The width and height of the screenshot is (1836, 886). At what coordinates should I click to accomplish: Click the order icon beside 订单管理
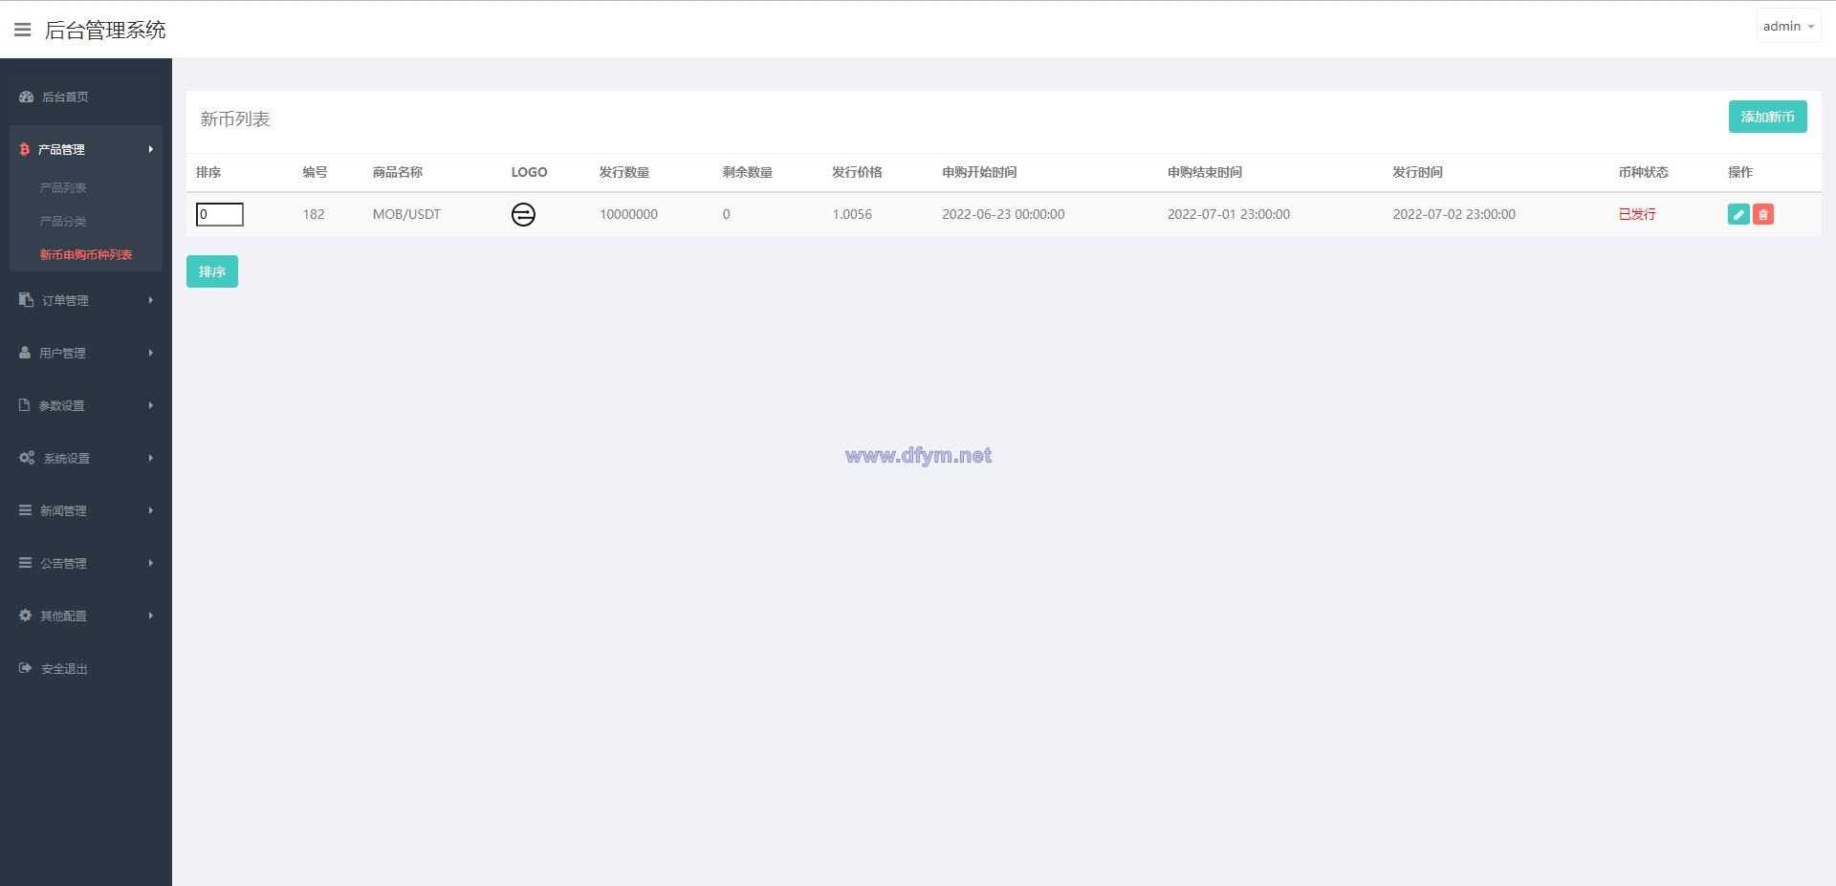coord(26,300)
